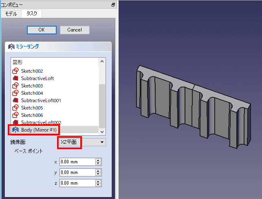
Task: Click the feature list scroll up arrow
Action: tap(102, 61)
